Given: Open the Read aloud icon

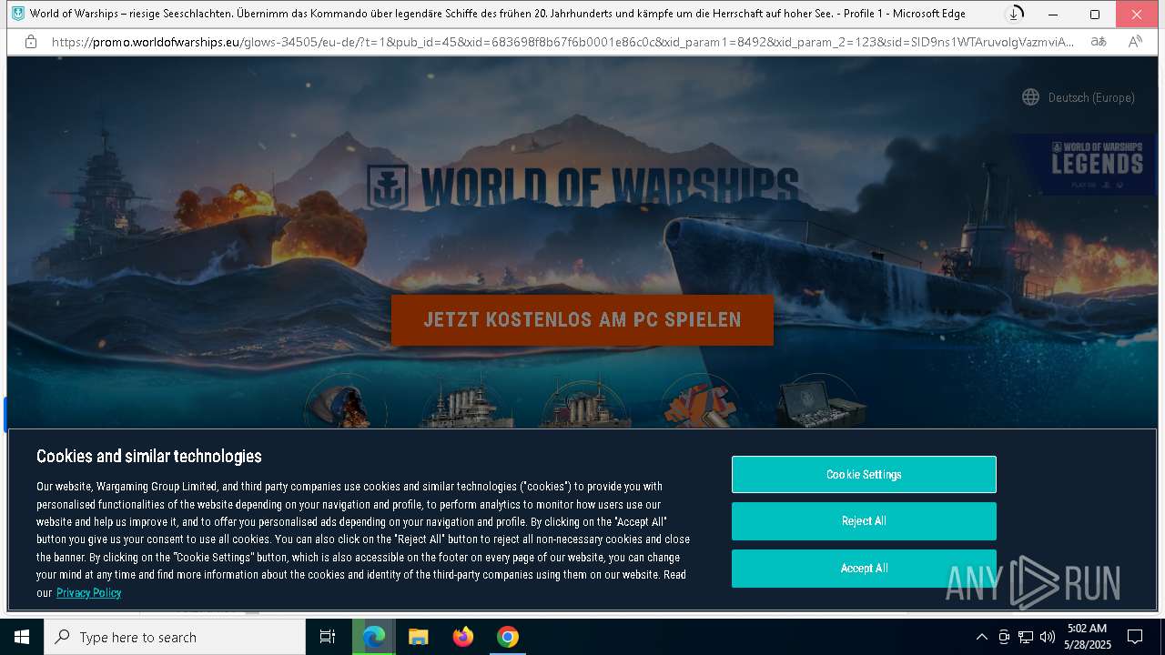Looking at the screenshot, I should (x=1135, y=42).
